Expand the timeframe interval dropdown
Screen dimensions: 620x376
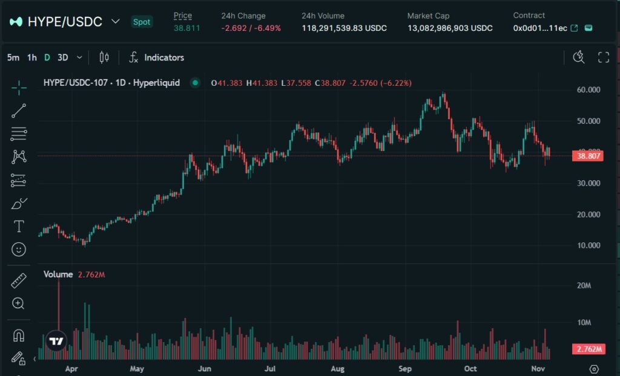coord(78,57)
